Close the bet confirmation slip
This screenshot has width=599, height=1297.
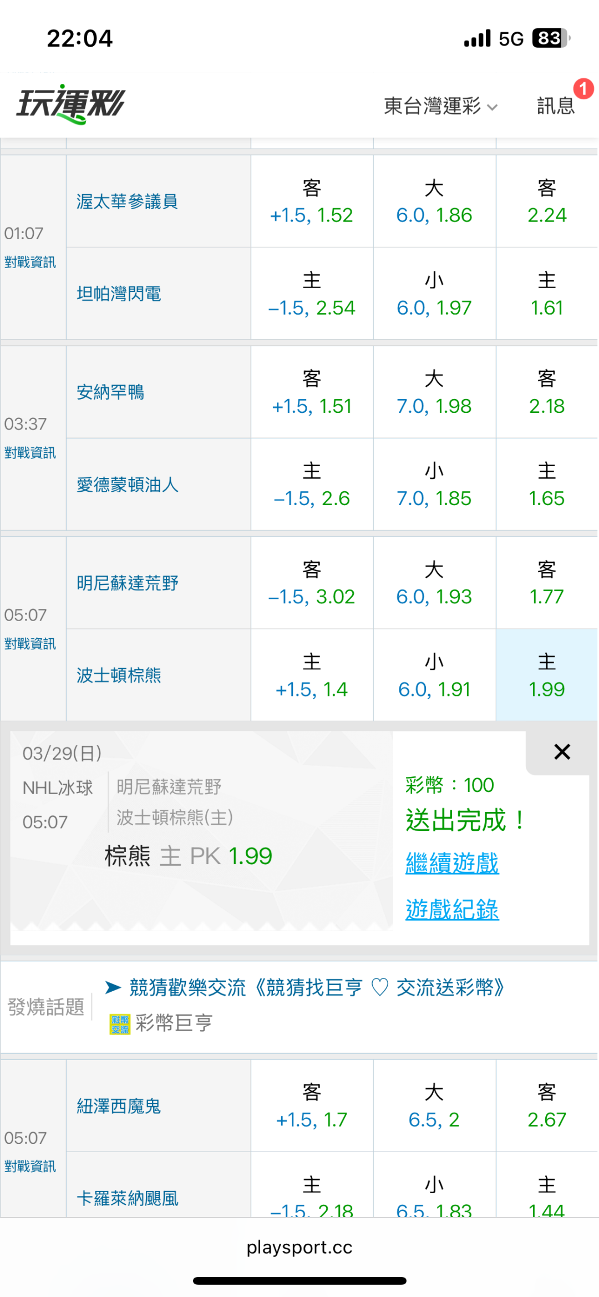pyautogui.click(x=562, y=752)
